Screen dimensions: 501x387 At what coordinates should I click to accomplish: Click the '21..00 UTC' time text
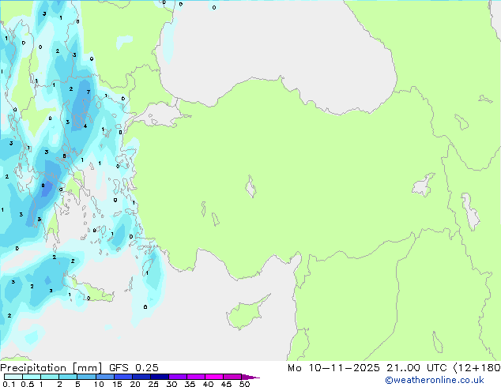point(416,368)
